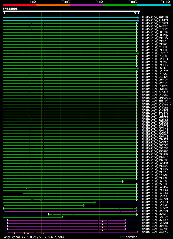Screen dimensions: 173x239
Task: Click the query end position 354 label
Action: [137, 14]
